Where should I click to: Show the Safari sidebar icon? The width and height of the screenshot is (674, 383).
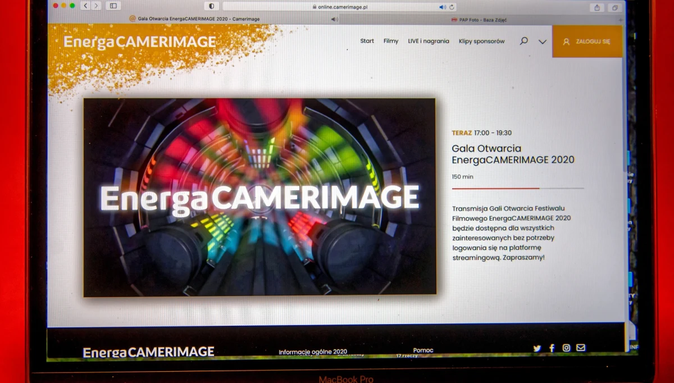coord(113,6)
